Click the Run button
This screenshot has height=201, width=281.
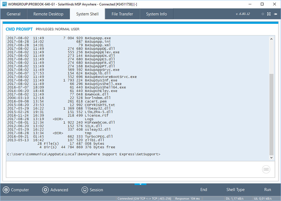(x=268, y=190)
